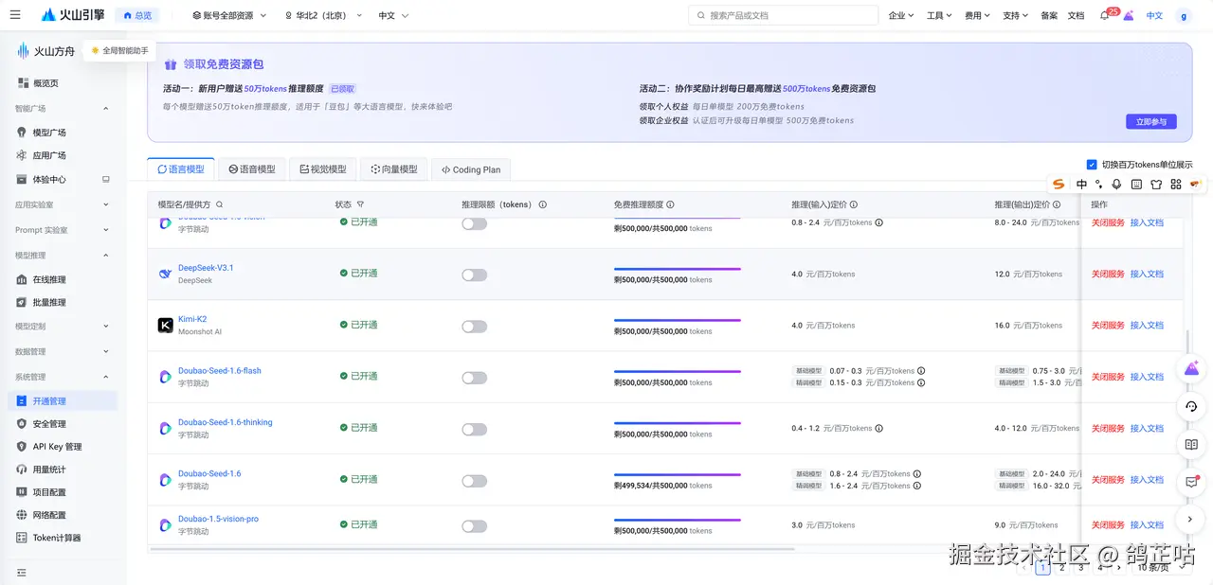The width and height of the screenshot is (1213, 585).
Task: Click the Kimi-K2 model logo icon
Action: coord(166,326)
